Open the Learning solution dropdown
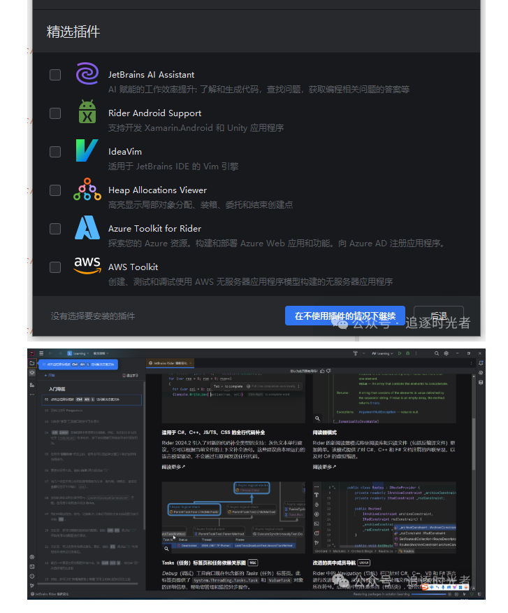Image resolution: width=508 pixels, height=613 pixels. 78,353
